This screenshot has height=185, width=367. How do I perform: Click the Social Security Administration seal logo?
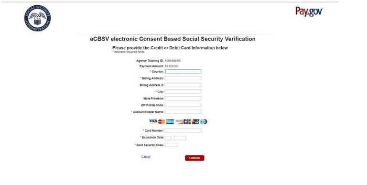pos(37,18)
